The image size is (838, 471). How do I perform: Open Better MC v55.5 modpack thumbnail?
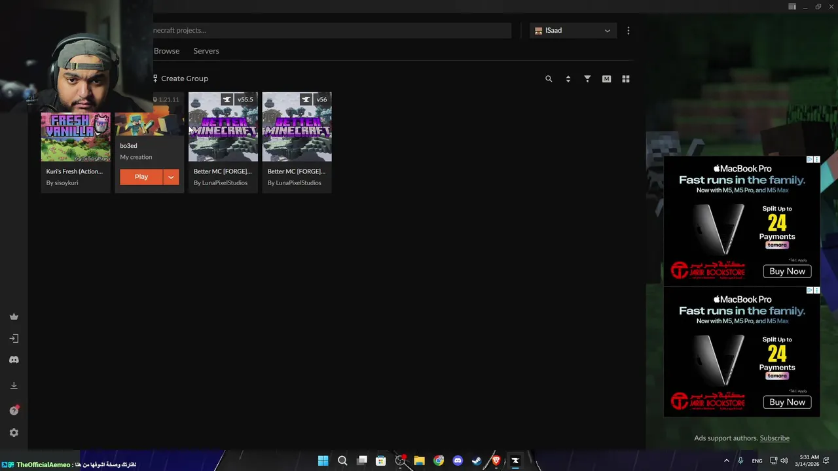click(x=223, y=127)
